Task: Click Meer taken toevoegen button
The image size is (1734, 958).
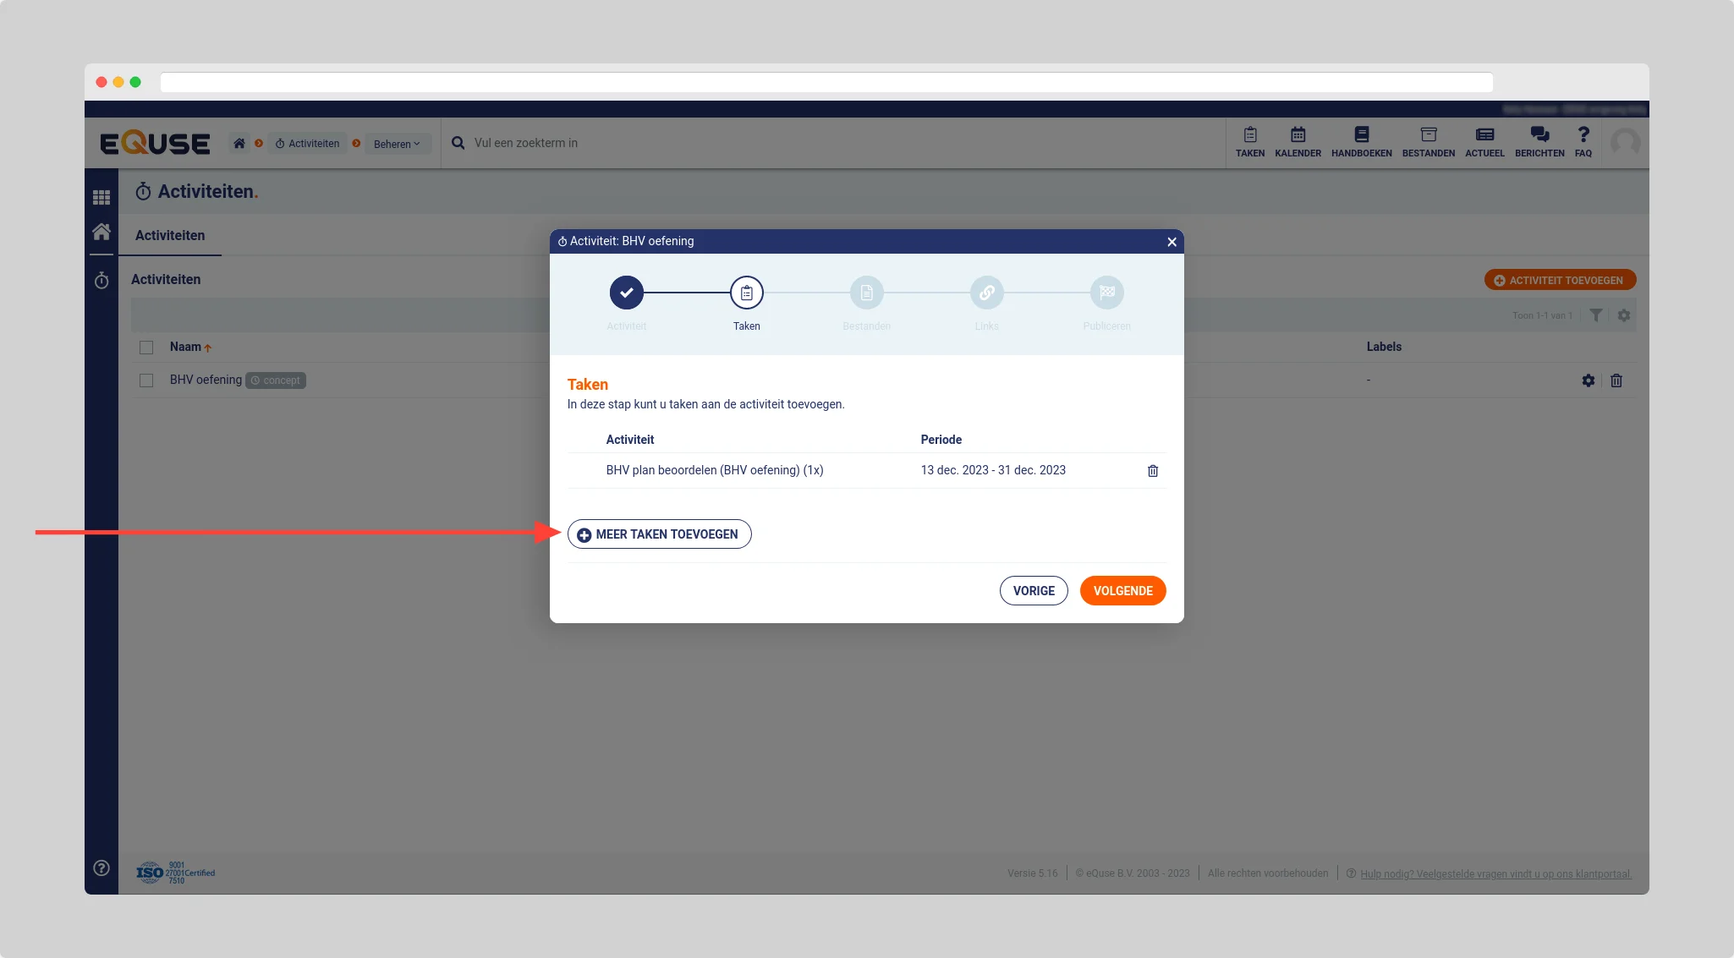Action: [659, 534]
